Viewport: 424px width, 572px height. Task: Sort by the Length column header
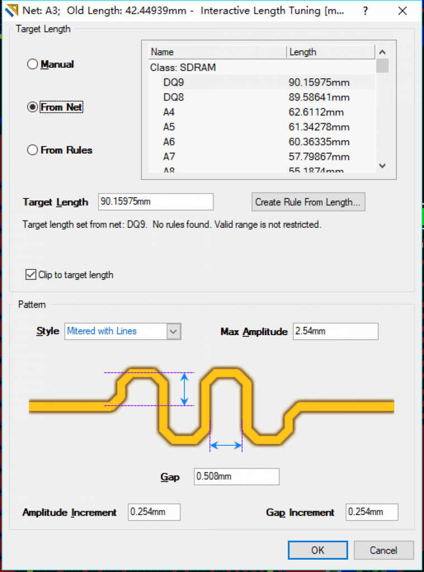tap(330, 52)
